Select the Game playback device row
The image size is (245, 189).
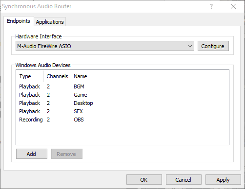click(122, 95)
